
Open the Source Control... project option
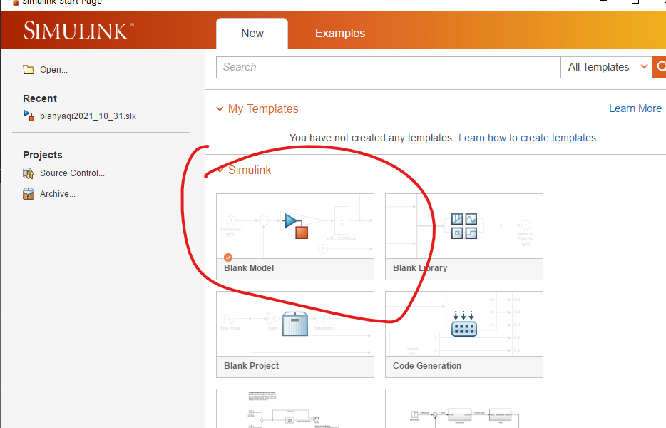[x=72, y=173]
